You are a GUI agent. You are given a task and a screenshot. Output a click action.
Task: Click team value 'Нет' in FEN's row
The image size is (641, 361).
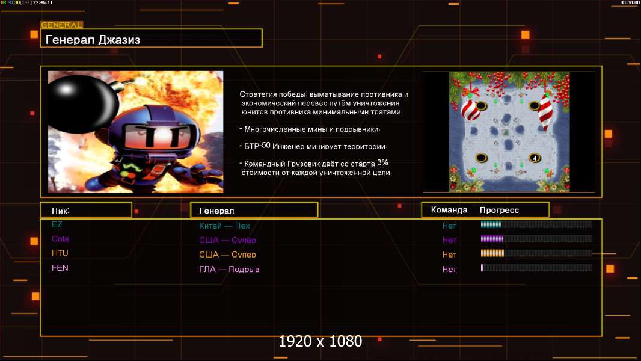pyautogui.click(x=449, y=269)
